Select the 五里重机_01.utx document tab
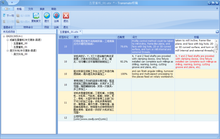 [70, 32]
